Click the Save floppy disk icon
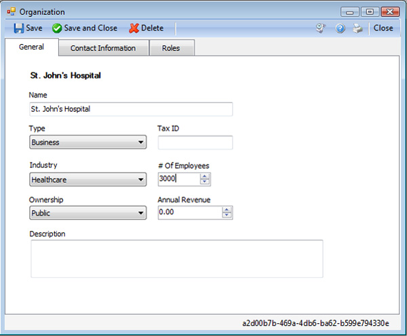407x336 pixels. point(18,28)
